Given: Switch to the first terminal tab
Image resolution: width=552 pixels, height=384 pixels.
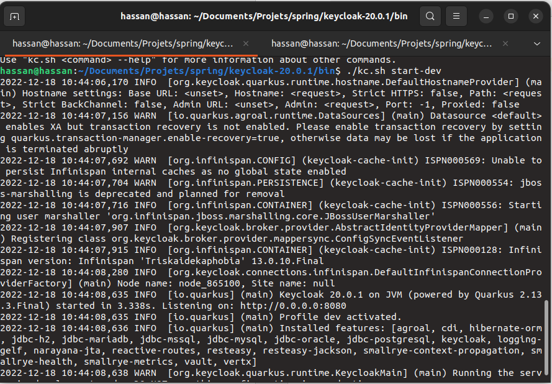Looking at the screenshot, I should click(122, 43).
